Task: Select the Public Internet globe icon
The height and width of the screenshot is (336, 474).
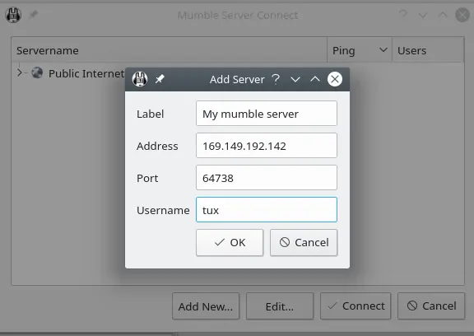Action: 37,73
